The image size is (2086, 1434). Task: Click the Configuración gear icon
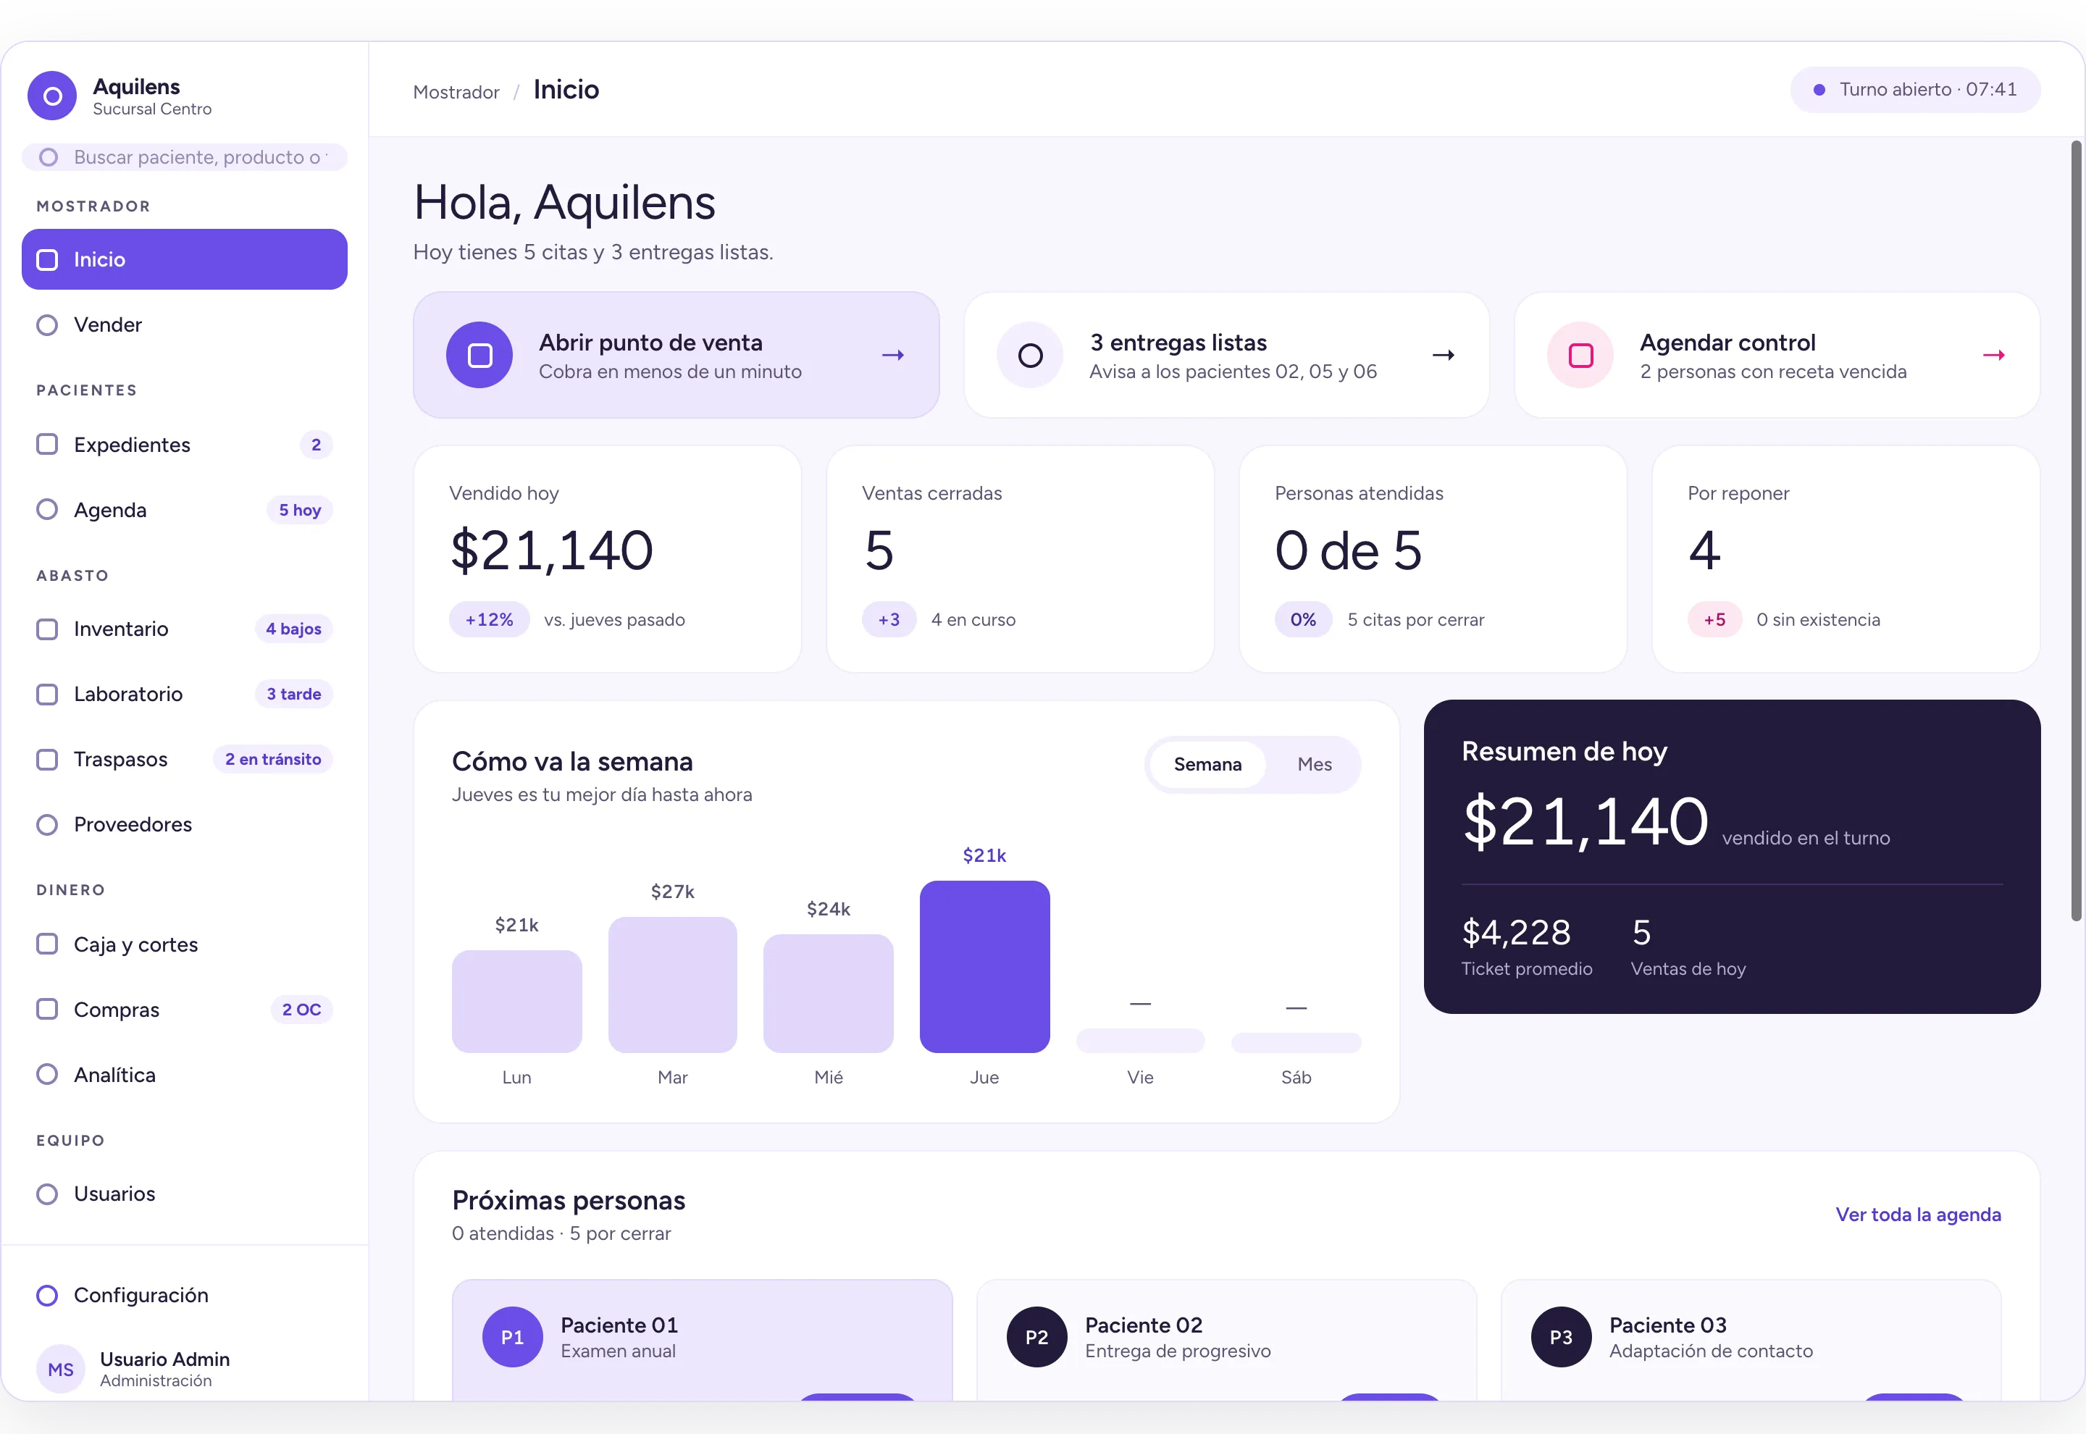pyautogui.click(x=46, y=1295)
